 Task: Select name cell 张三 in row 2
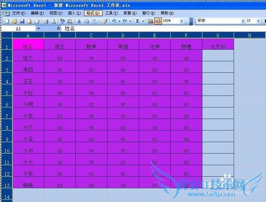coord(28,55)
